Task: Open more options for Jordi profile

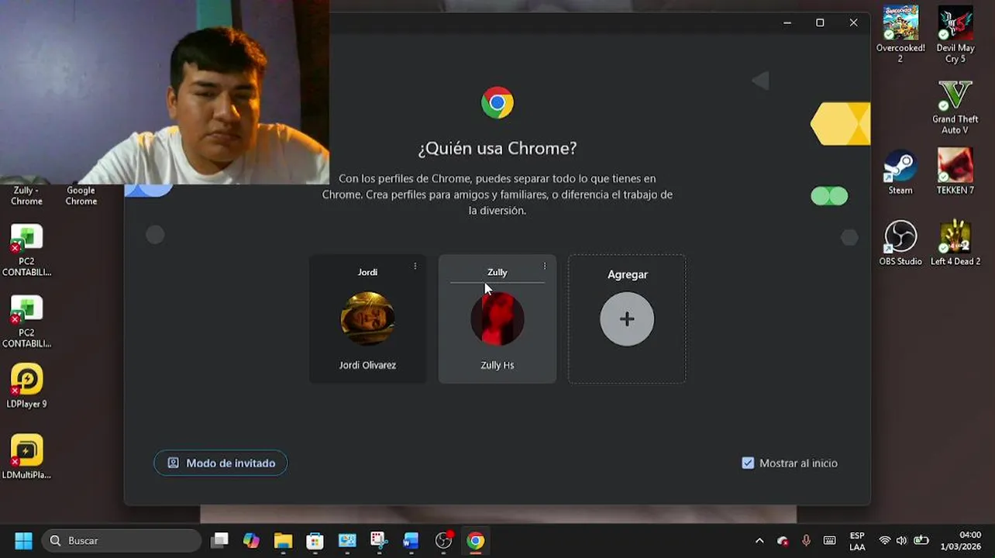Action: pos(415,266)
